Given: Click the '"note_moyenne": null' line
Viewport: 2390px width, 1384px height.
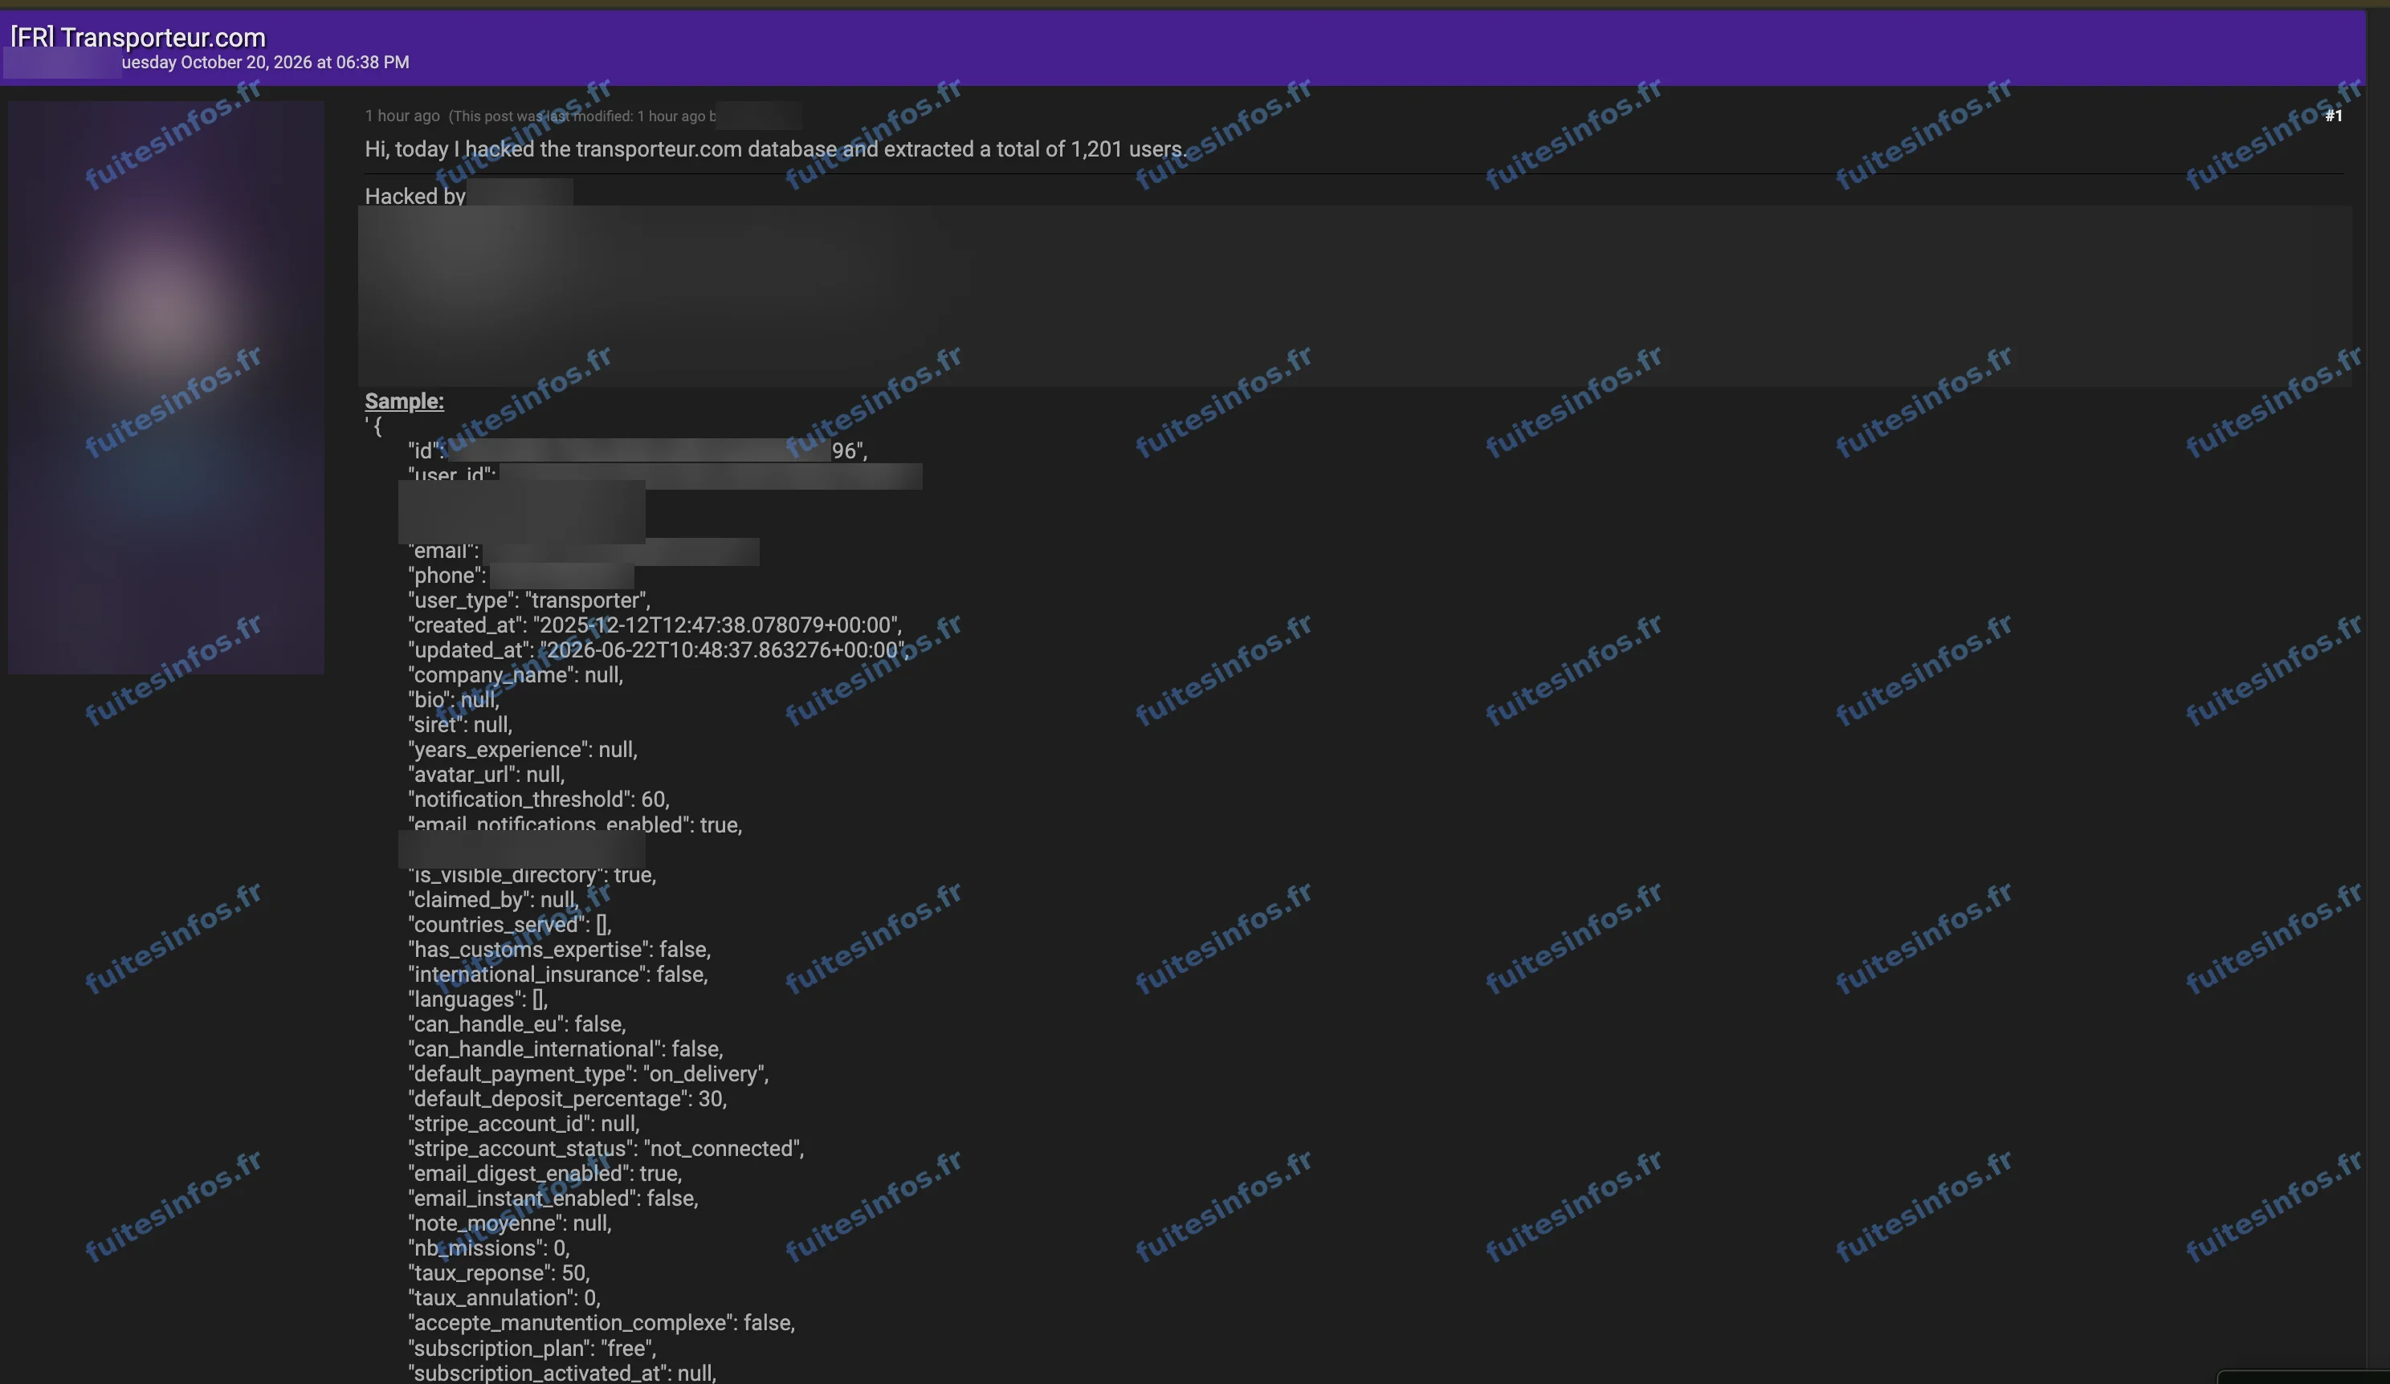Looking at the screenshot, I should pyautogui.click(x=510, y=1223).
